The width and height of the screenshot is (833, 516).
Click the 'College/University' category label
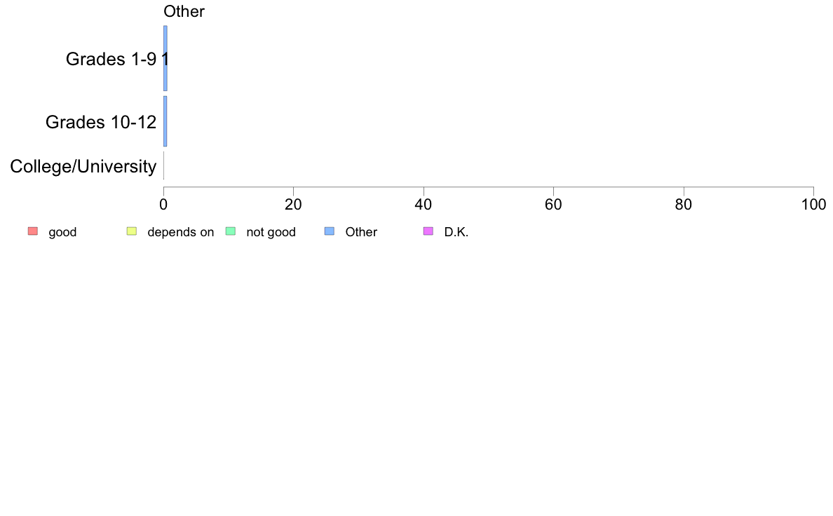pos(83,167)
